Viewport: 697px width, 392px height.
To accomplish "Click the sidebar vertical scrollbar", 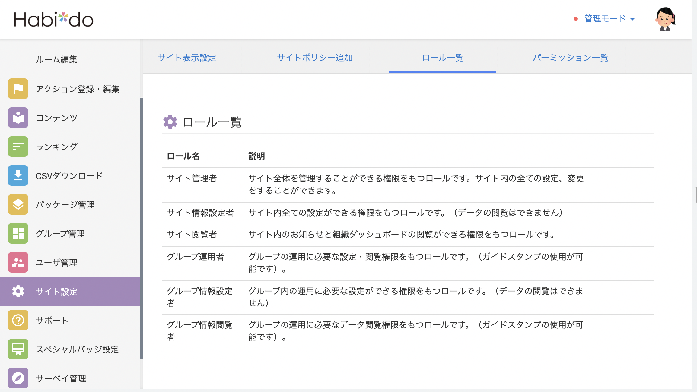I will 142,228.
